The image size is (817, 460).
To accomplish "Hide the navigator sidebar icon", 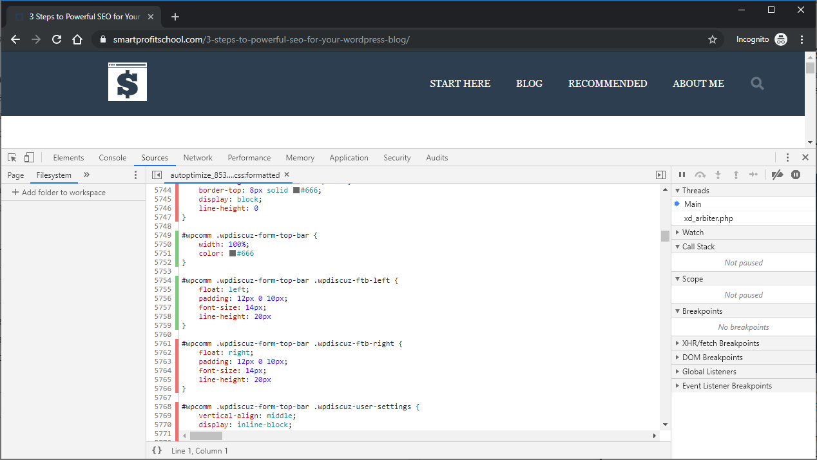I will pos(157,175).
